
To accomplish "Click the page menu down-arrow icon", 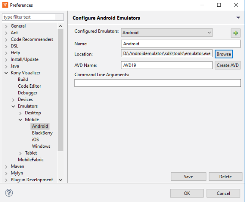I will coord(238,18).
